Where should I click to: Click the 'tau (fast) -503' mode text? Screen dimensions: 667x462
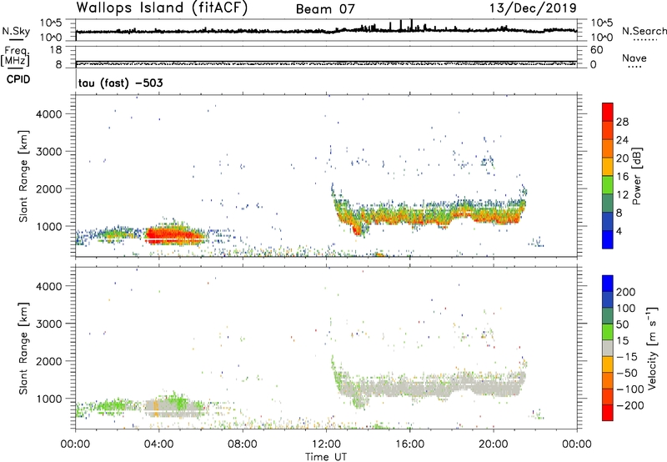coord(120,83)
